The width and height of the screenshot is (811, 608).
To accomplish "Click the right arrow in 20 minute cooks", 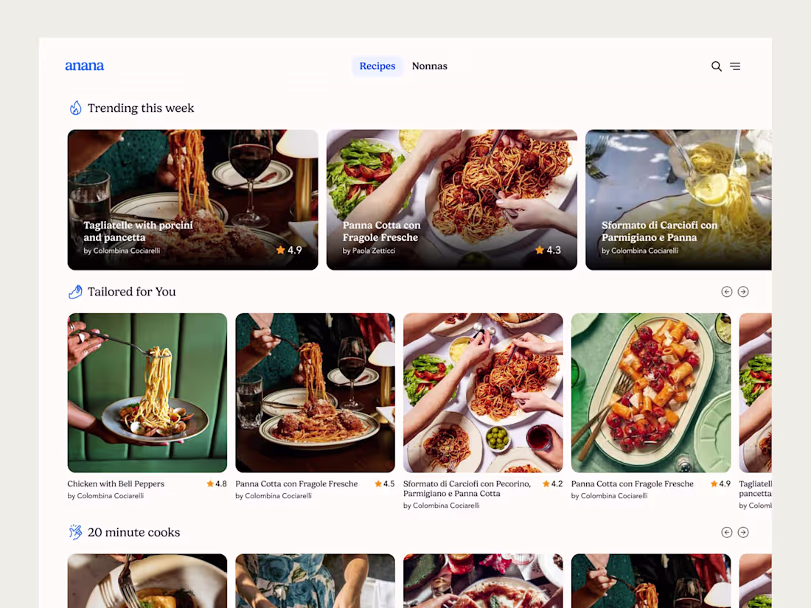I will click(x=743, y=531).
